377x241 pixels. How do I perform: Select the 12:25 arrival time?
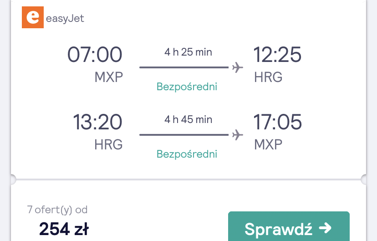pyautogui.click(x=277, y=55)
